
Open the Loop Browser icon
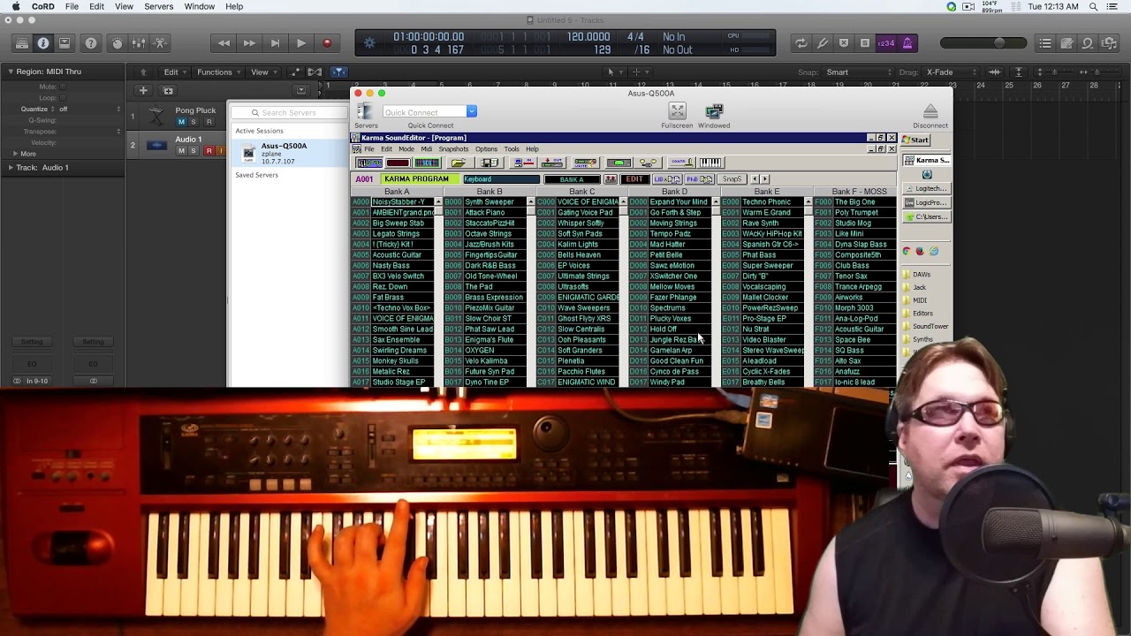(x=1088, y=43)
